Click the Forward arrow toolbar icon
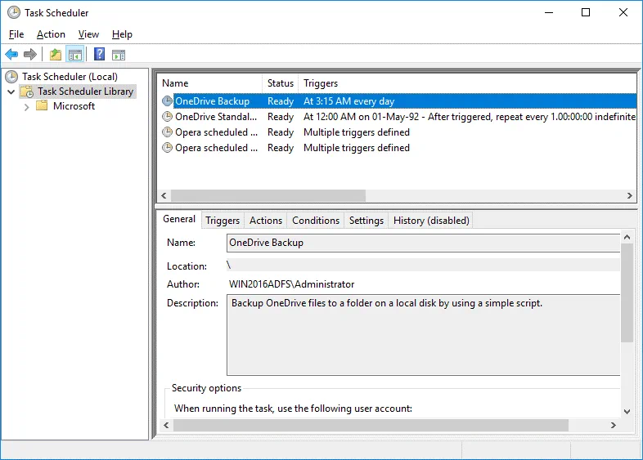 (30, 55)
